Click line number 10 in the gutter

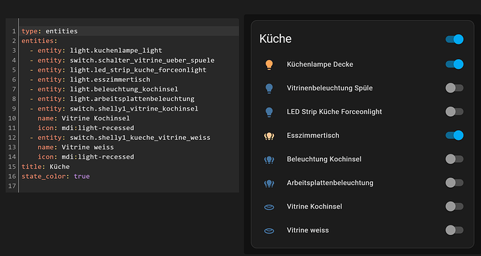pos(12,118)
